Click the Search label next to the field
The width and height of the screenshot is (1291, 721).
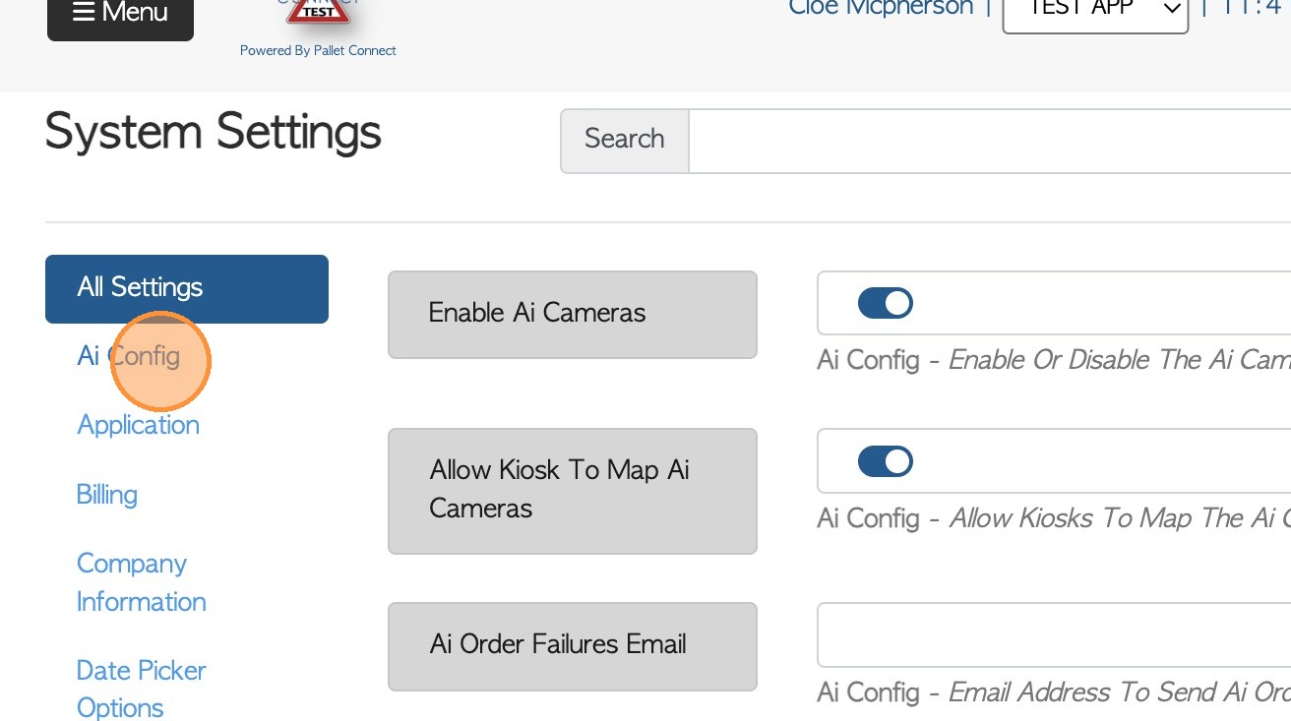point(625,140)
